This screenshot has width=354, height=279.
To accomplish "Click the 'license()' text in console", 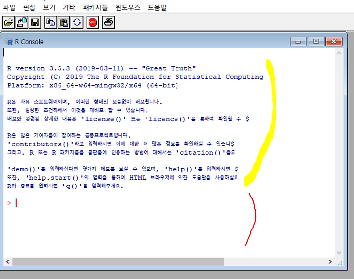I will click(103, 119).
